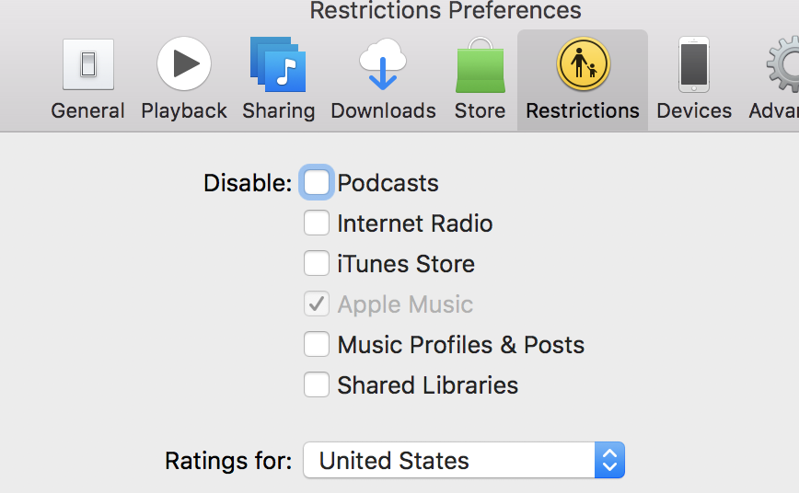This screenshot has width=799, height=493.
Task: Switch to the Playback tab label
Action: pos(184,111)
